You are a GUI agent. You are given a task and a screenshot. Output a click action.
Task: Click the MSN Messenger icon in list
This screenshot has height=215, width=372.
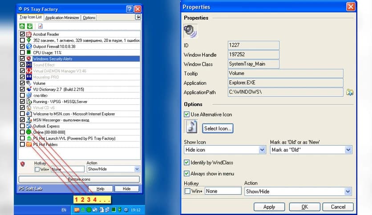pos(29,120)
